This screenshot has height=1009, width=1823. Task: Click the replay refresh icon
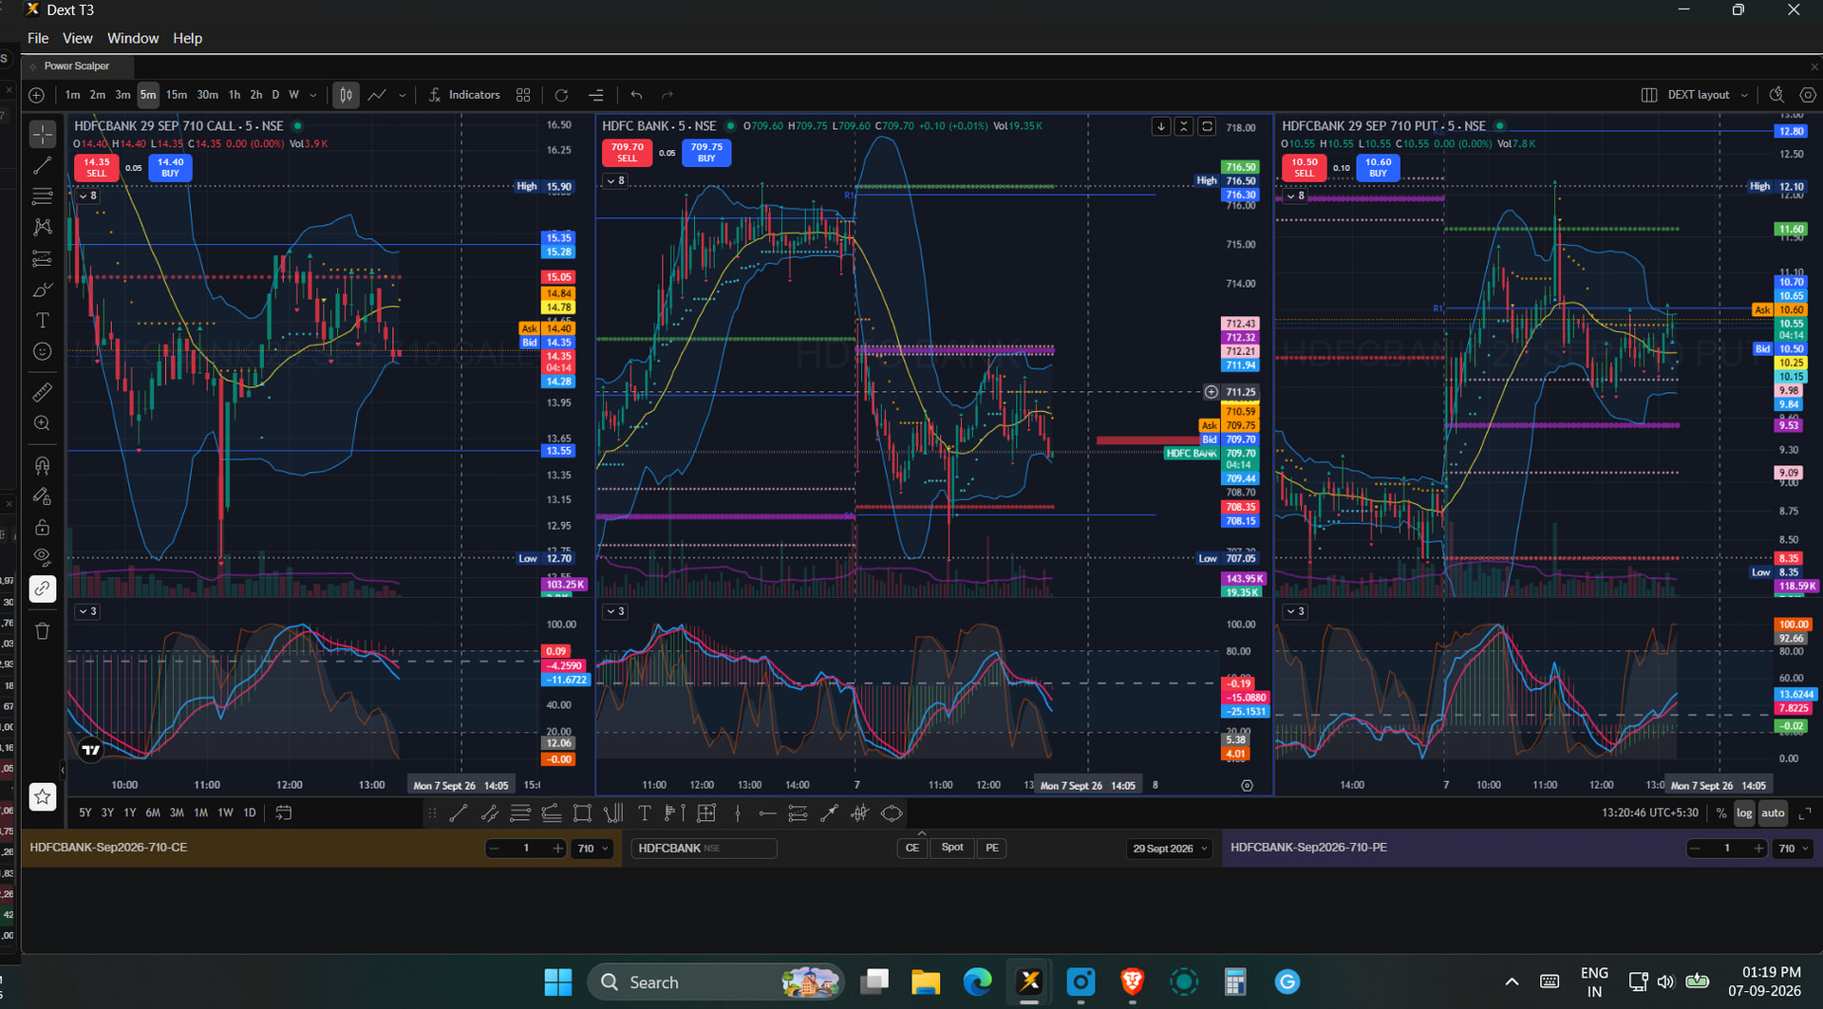tap(561, 95)
